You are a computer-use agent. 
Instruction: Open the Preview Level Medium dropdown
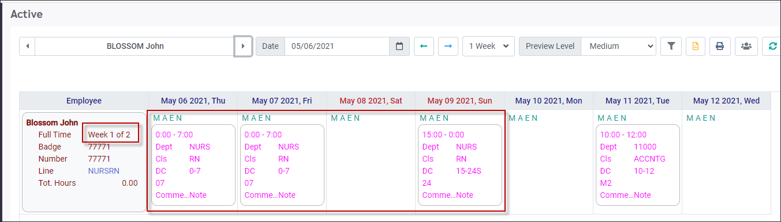tap(618, 46)
